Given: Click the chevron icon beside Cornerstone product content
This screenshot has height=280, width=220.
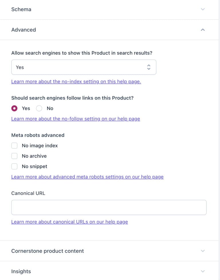Looking at the screenshot, I should tap(203, 251).
